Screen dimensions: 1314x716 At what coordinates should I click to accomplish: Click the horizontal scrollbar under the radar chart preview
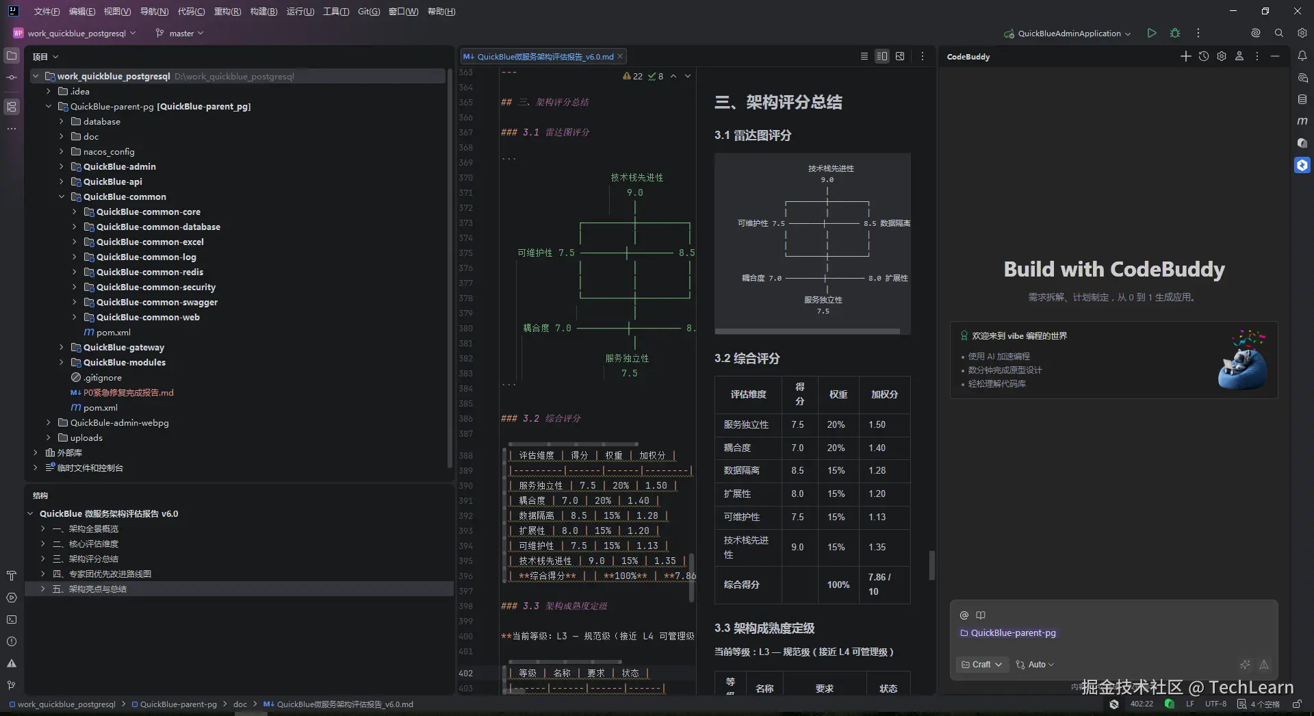(808, 331)
